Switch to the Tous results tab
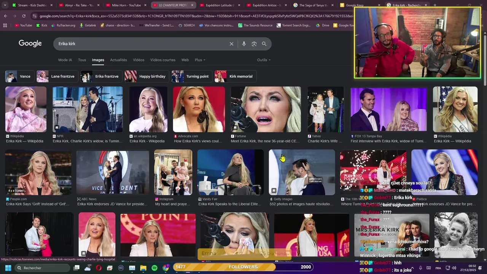 click(x=82, y=60)
